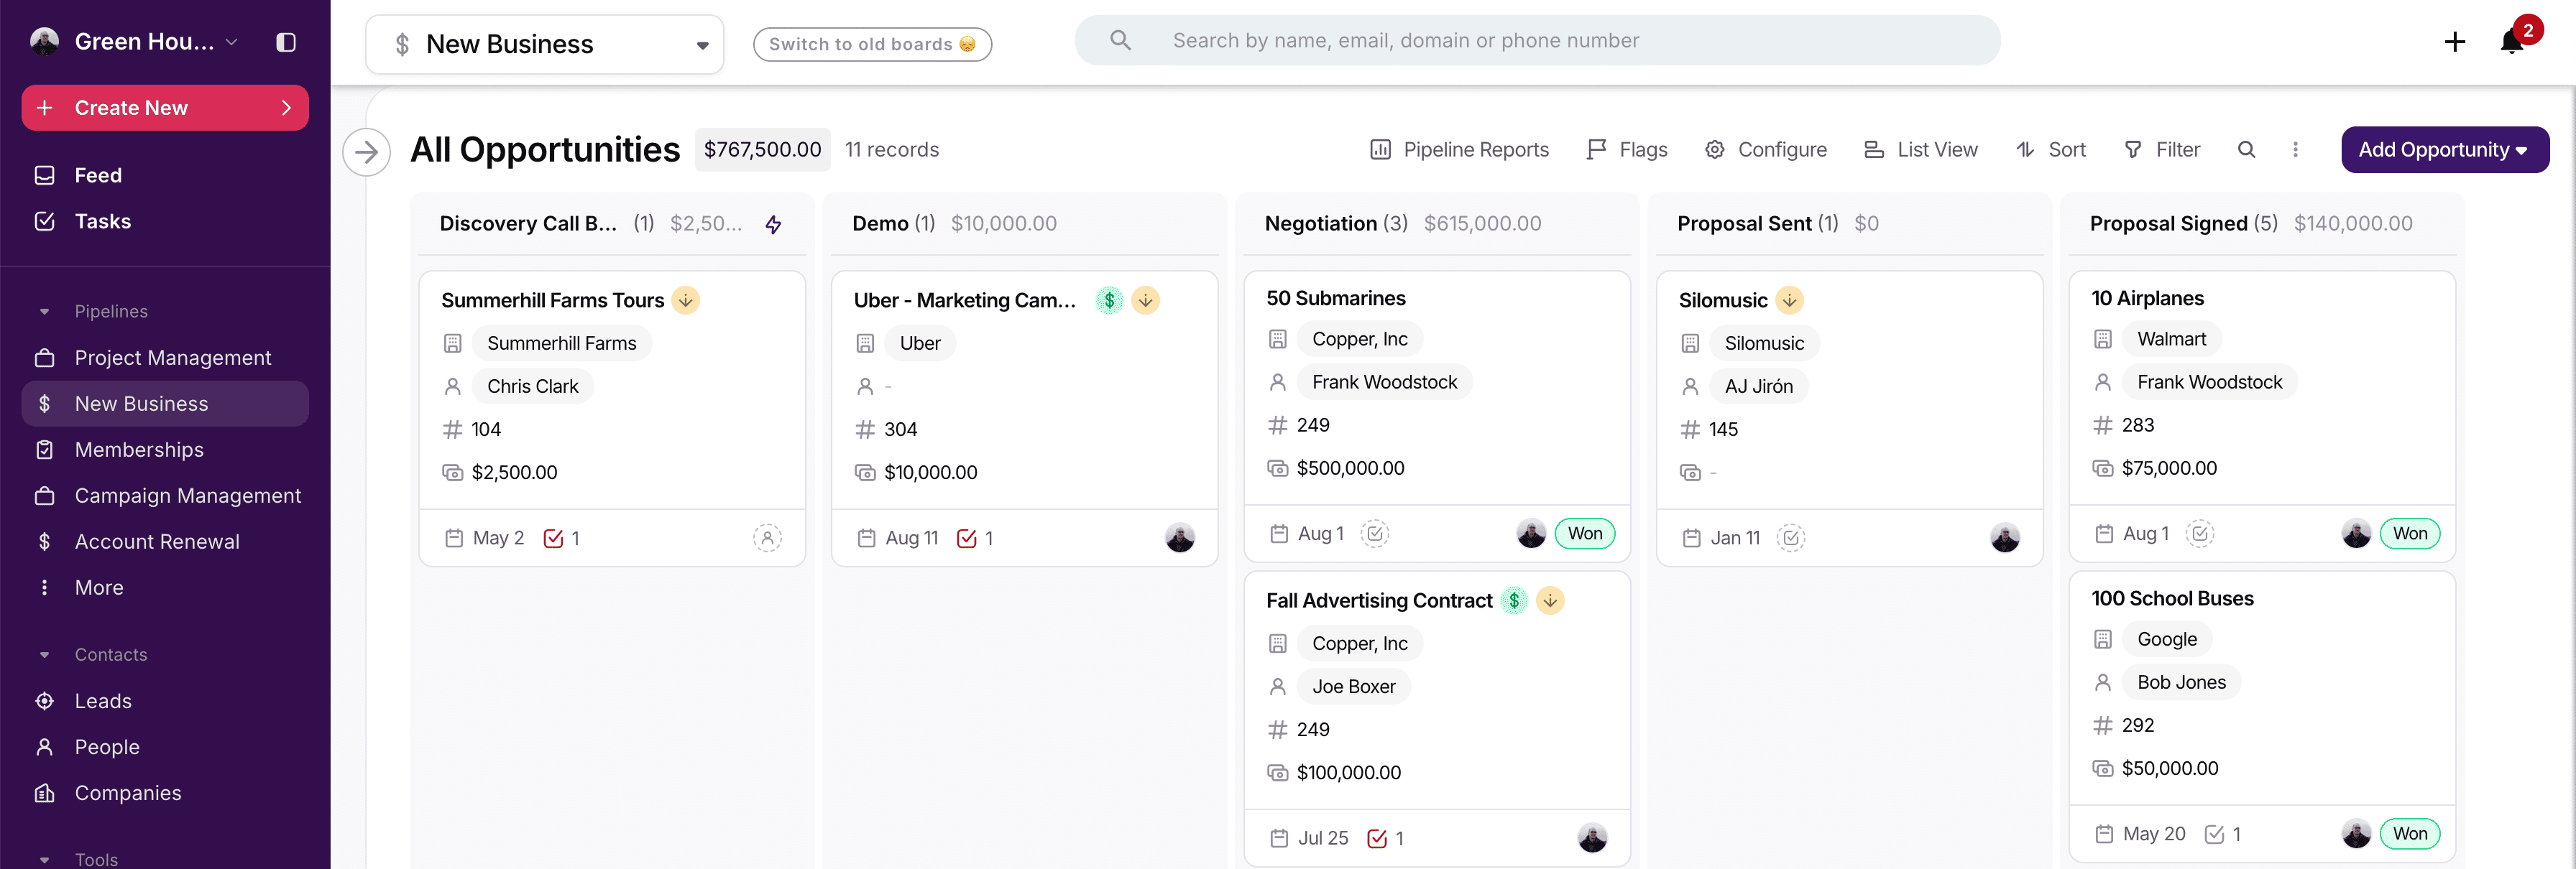Toggle the task checkbox on 100 School Buses

[x=2214, y=834]
